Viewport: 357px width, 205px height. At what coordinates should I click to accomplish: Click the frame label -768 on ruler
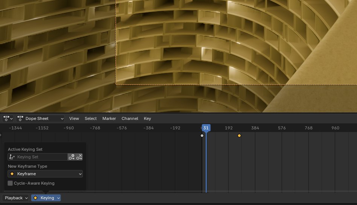(95, 128)
